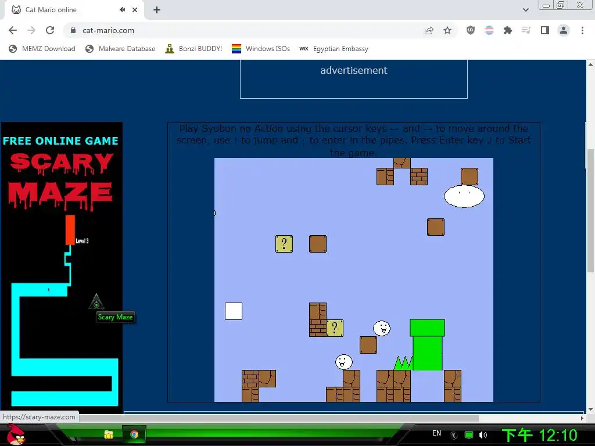Open the Egyptian Embassy bookmark
Image resolution: width=595 pixels, height=446 pixels.
pyautogui.click(x=334, y=49)
